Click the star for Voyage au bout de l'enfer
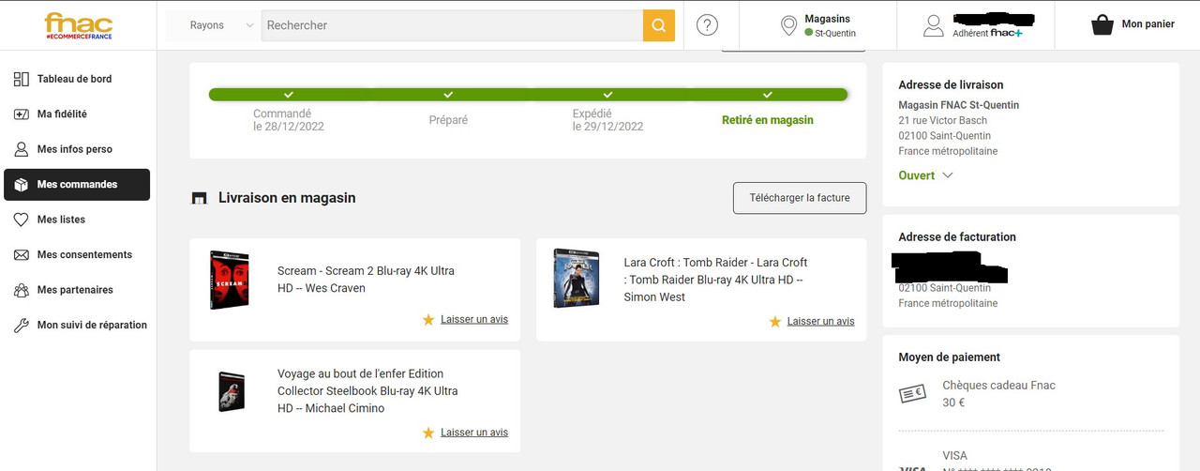Viewport: 1200px width, 471px height. pyautogui.click(x=428, y=433)
